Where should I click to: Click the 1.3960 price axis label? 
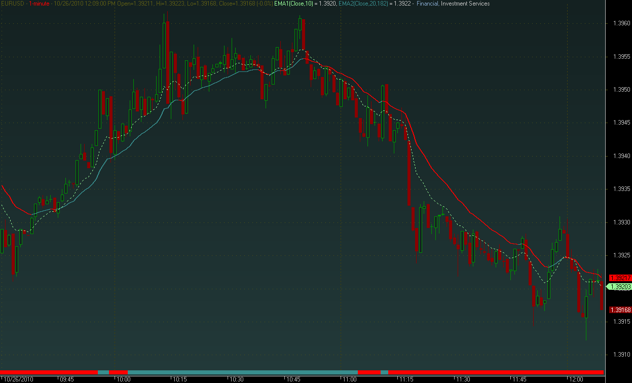pos(621,23)
